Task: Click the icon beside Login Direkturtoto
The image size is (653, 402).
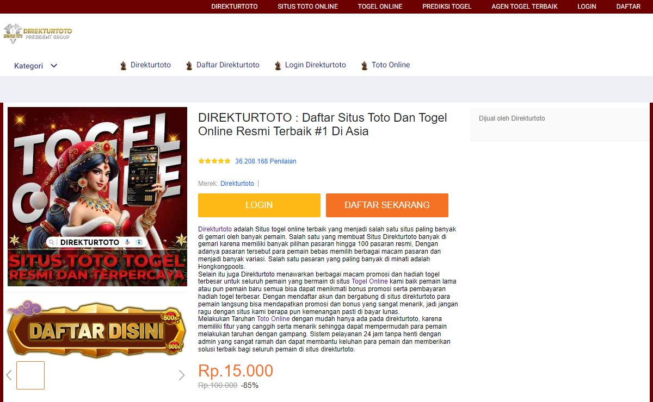Action: pyautogui.click(x=278, y=66)
